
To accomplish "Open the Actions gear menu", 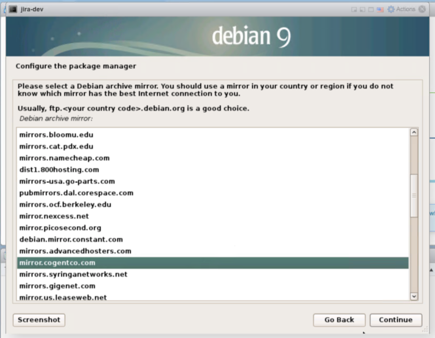I will 401,9.
